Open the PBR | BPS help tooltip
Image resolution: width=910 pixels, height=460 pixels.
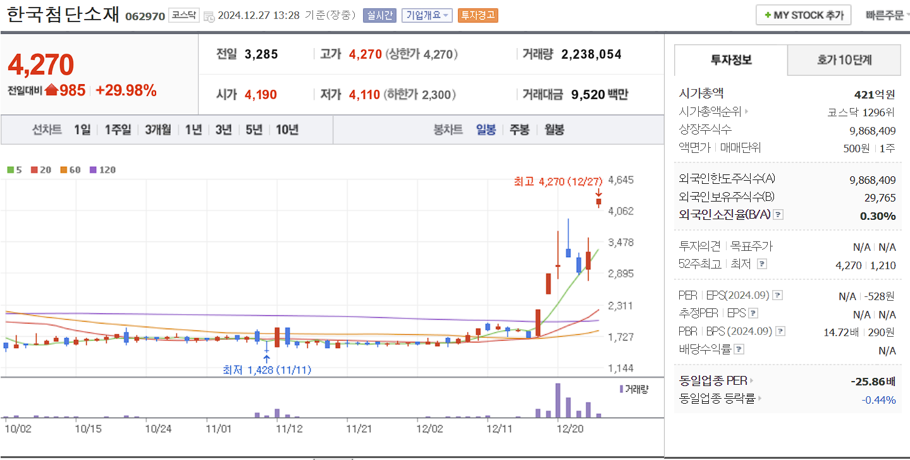coord(780,330)
